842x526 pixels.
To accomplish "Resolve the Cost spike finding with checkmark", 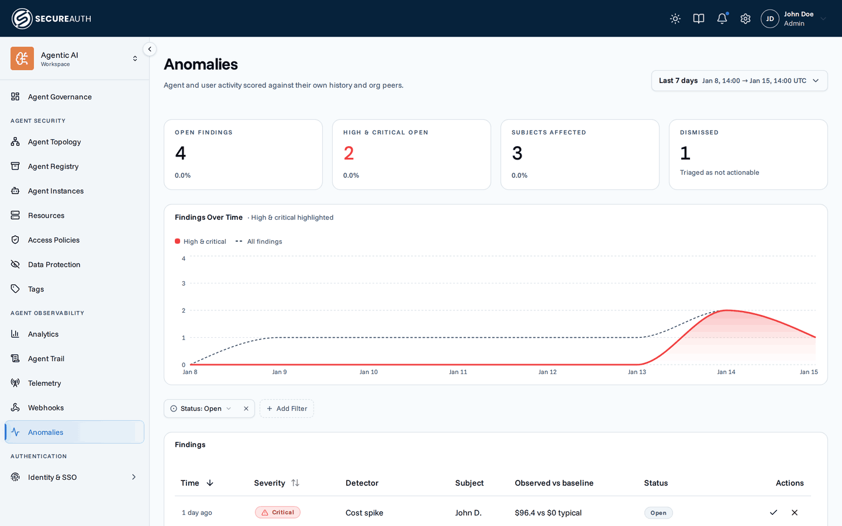I will [x=774, y=513].
